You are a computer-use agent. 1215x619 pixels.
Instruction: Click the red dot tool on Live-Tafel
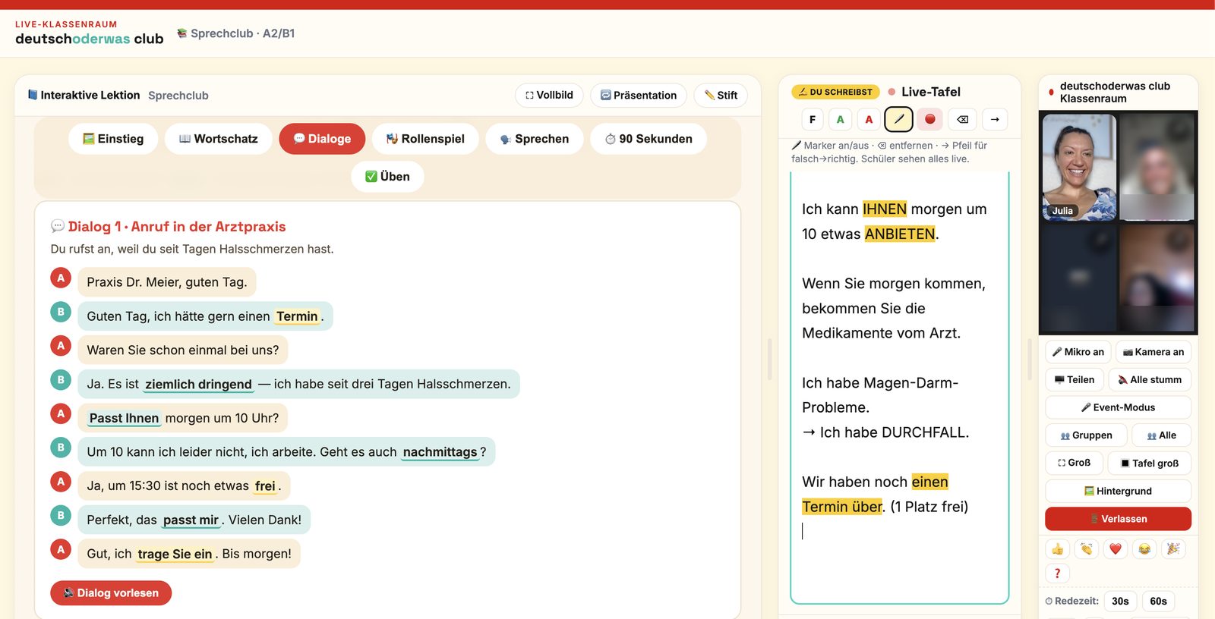tap(930, 119)
